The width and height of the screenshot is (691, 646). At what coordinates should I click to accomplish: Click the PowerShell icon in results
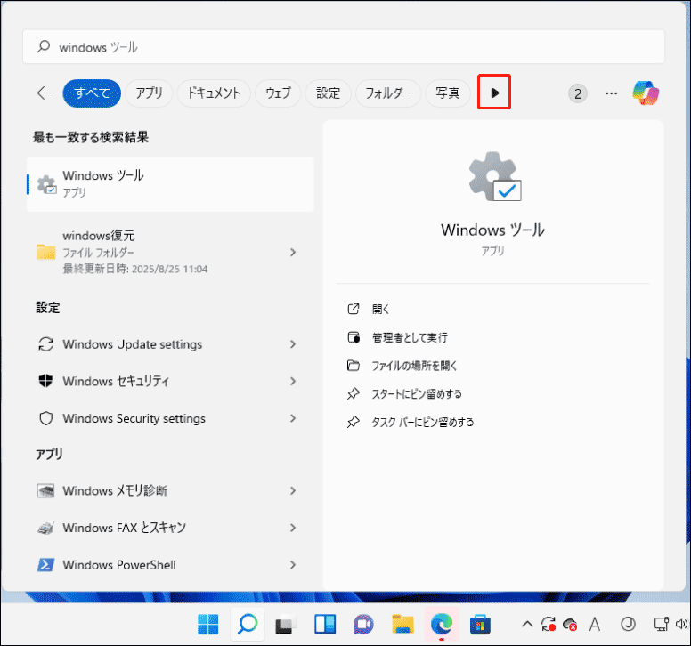(x=45, y=564)
